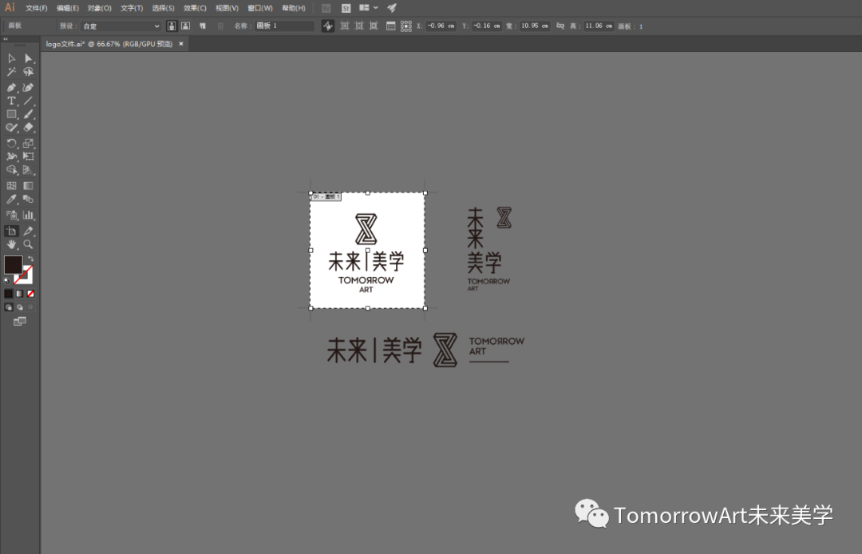Click the dark Fill color swatch
Viewport: 862px width, 554px height.
click(13, 264)
